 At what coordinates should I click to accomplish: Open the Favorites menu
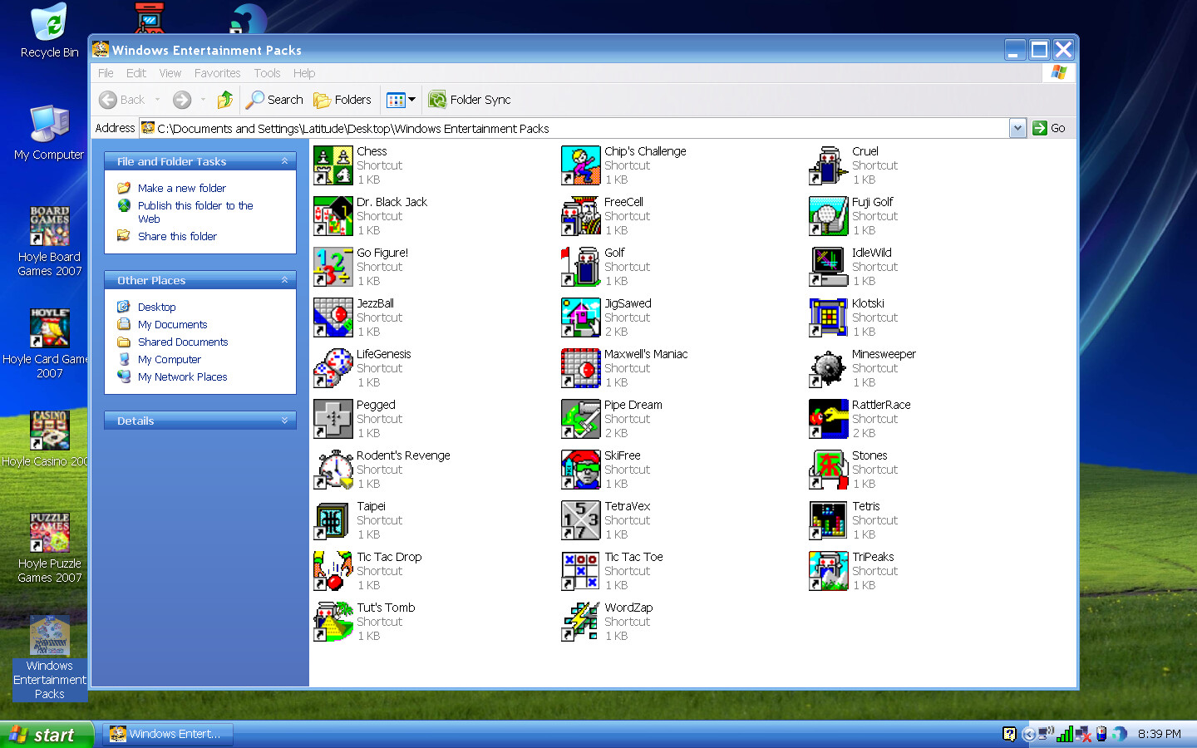(x=218, y=73)
